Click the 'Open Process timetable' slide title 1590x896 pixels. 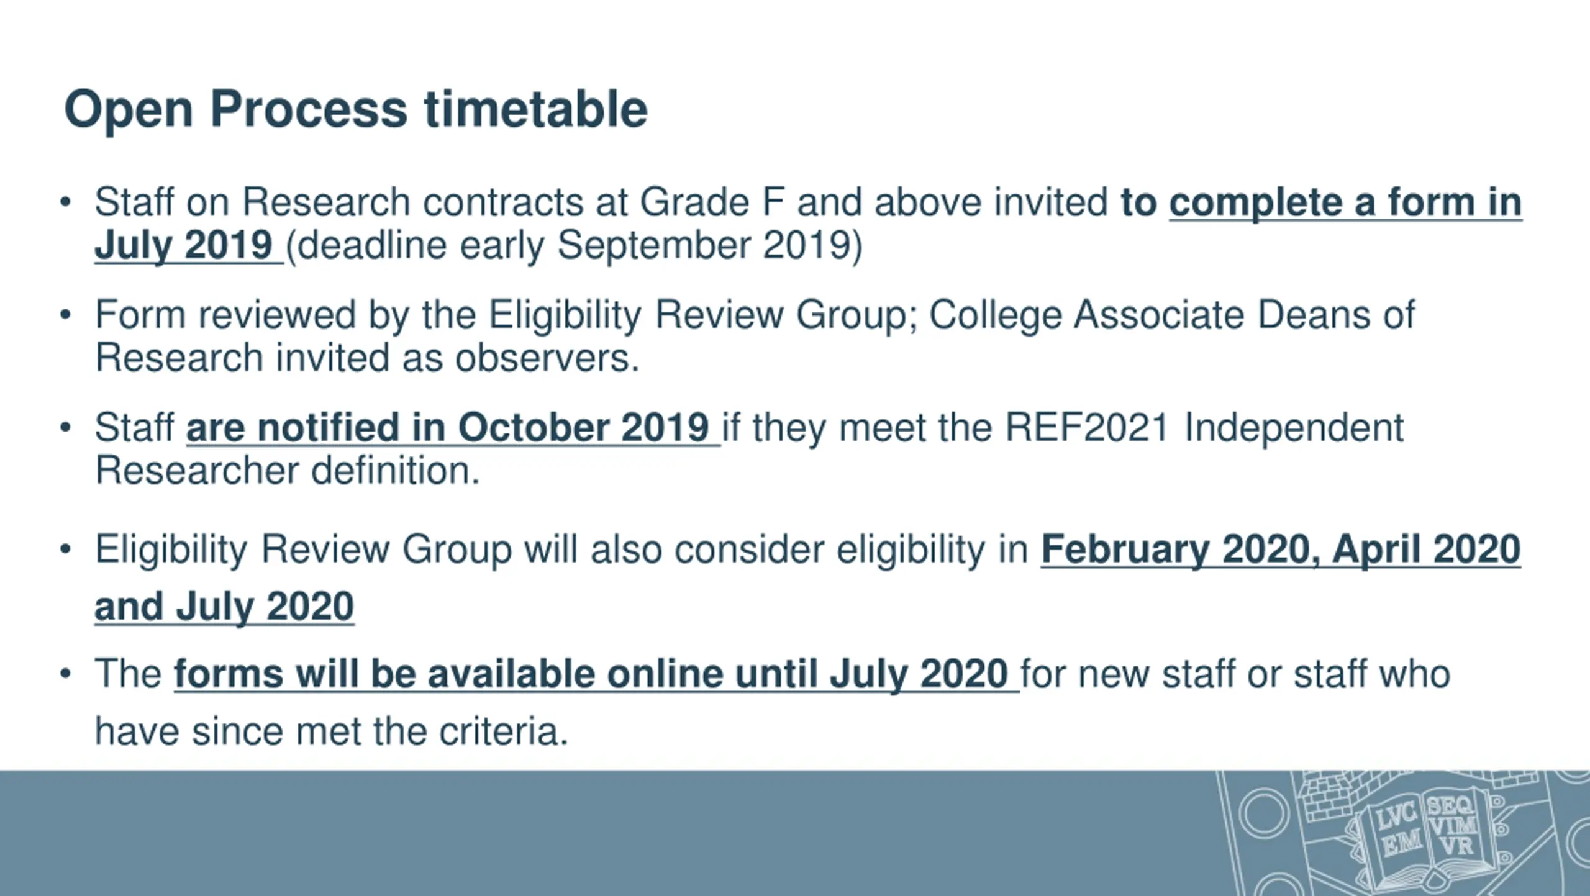click(x=356, y=109)
